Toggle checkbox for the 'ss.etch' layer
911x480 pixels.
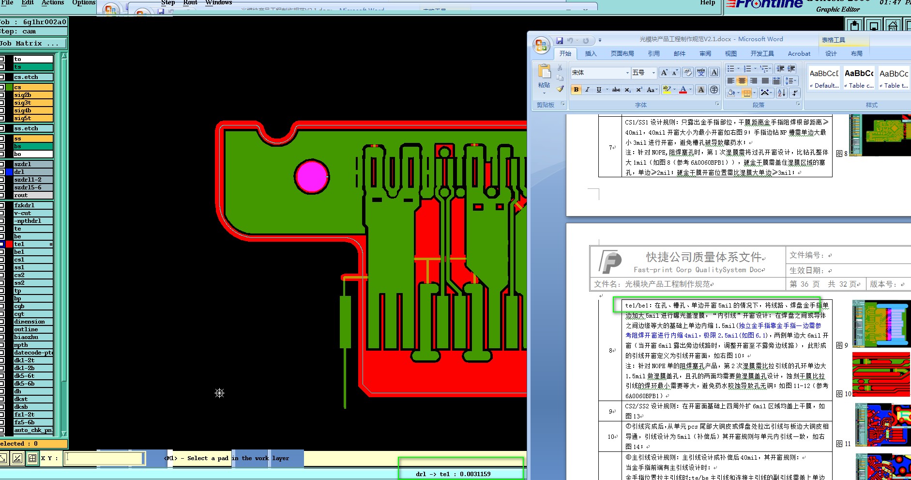click(2, 128)
